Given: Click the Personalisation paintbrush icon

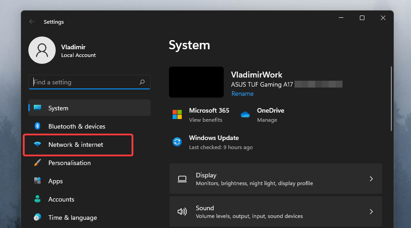Looking at the screenshot, I should (37, 163).
